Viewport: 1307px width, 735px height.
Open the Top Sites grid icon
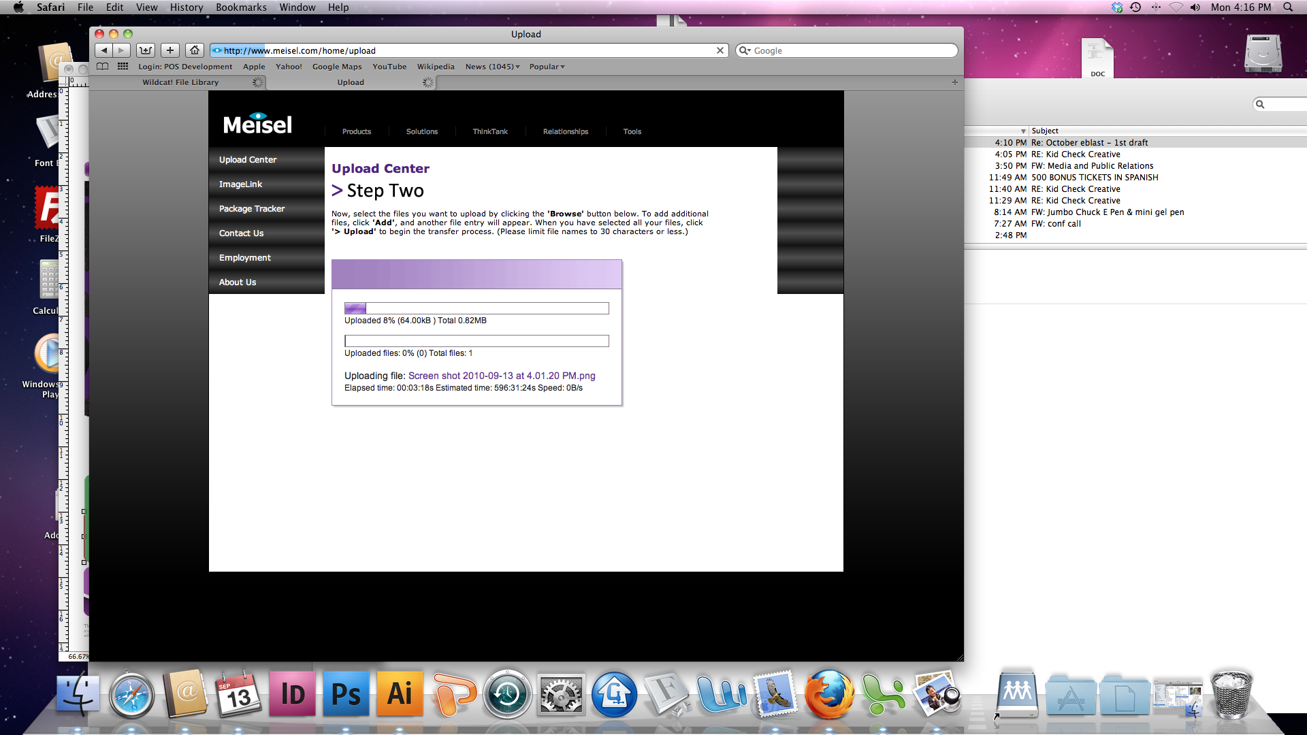click(x=123, y=67)
